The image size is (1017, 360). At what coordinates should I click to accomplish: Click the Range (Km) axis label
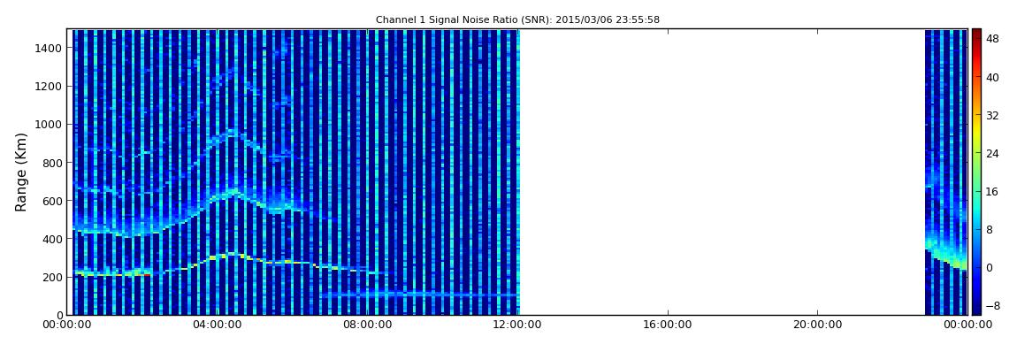coord(21,172)
